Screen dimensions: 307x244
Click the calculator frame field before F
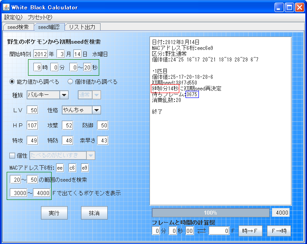219,231
